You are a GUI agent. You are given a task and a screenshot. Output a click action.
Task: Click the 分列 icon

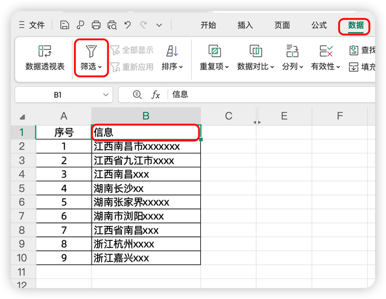tap(292, 51)
